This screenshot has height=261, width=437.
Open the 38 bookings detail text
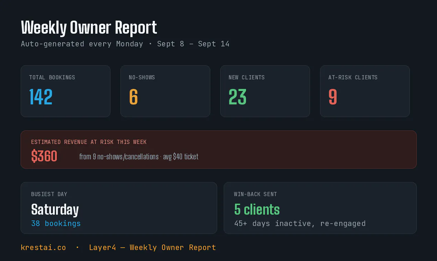[x=56, y=224]
